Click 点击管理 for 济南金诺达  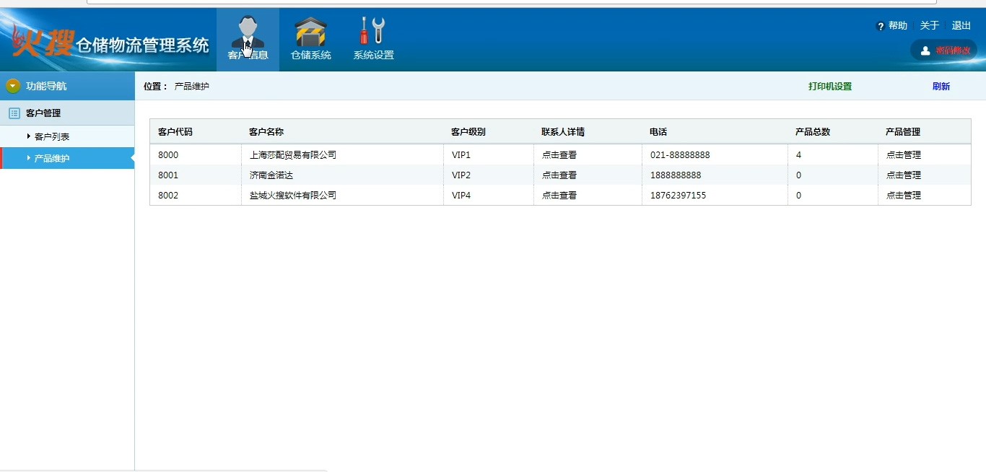(x=904, y=175)
